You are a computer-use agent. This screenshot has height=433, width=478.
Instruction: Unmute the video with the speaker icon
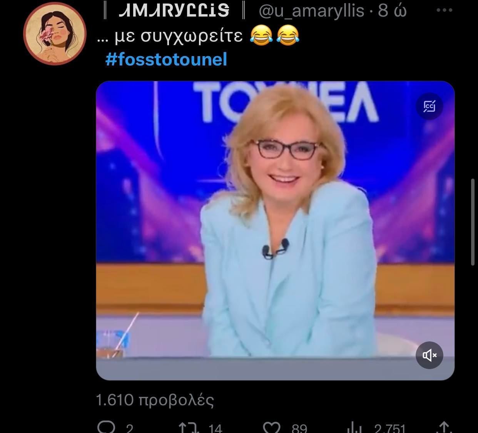[429, 355]
